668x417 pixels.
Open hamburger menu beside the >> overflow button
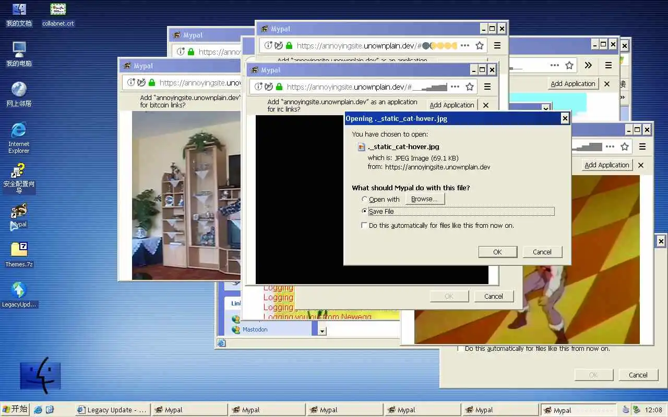pyautogui.click(x=609, y=65)
